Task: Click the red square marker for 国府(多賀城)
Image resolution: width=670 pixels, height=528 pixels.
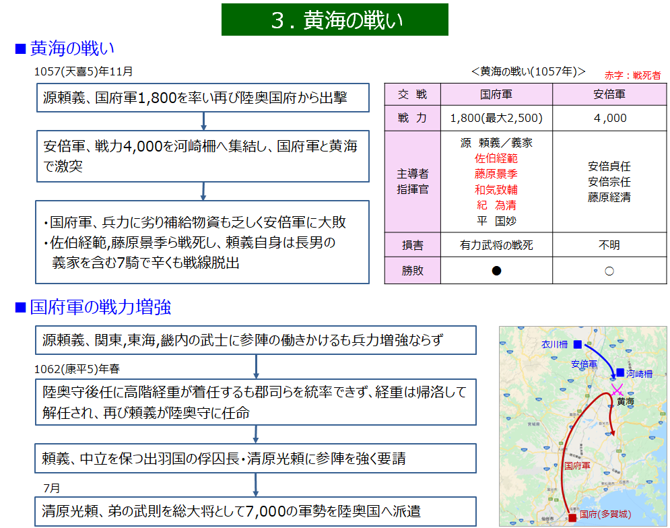Action: [x=572, y=517]
